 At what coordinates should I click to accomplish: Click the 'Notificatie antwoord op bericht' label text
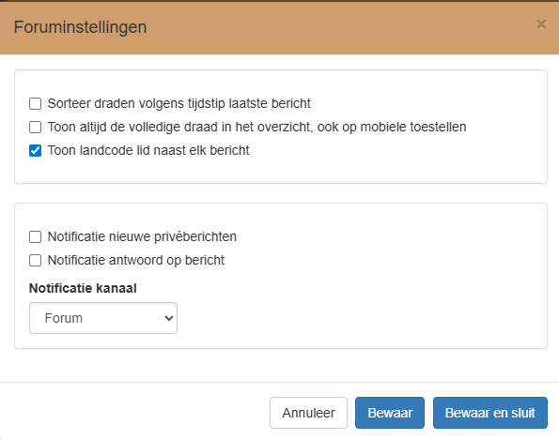tap(136, 260)
